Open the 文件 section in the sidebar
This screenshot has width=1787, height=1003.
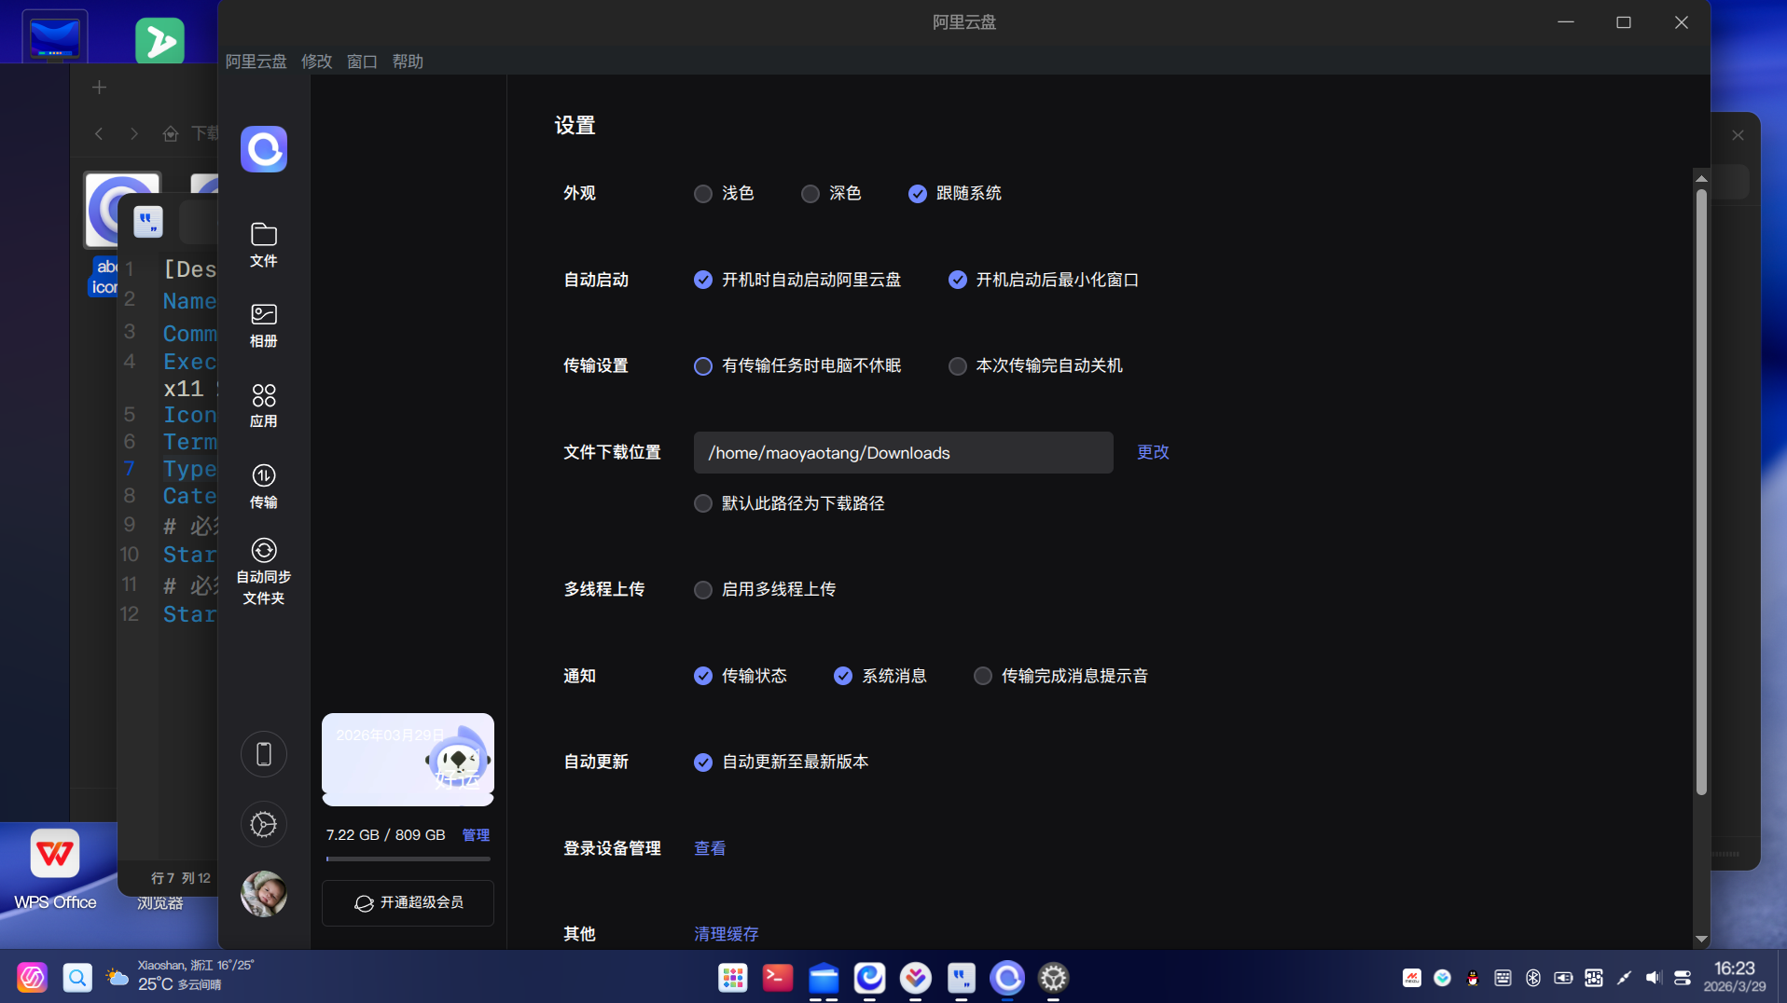(263, 244)
